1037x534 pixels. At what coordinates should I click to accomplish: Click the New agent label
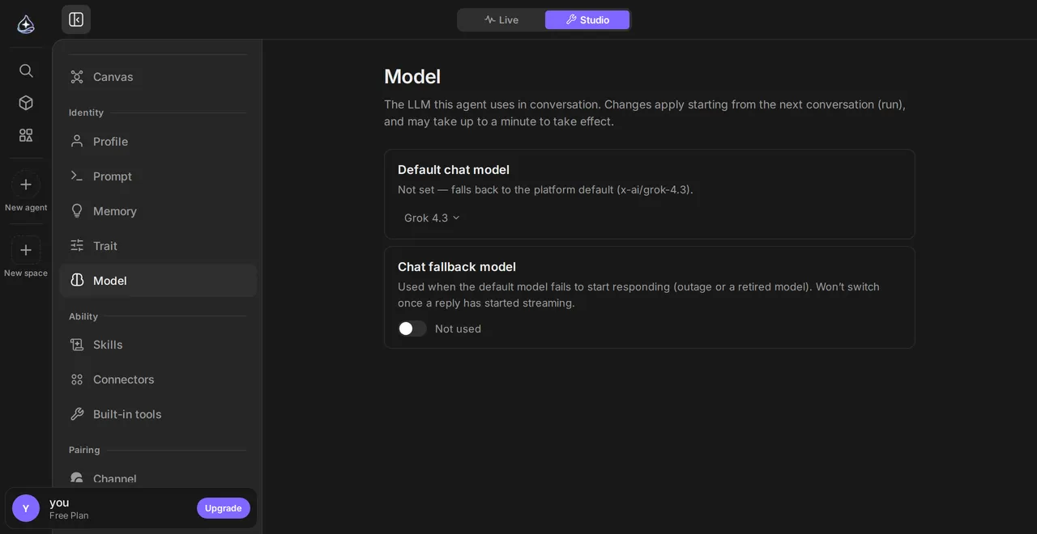tap(26, 208)
